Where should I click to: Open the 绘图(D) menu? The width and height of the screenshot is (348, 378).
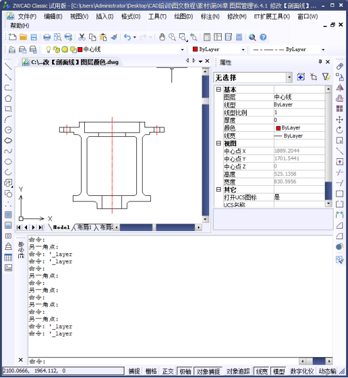point(183,16)
